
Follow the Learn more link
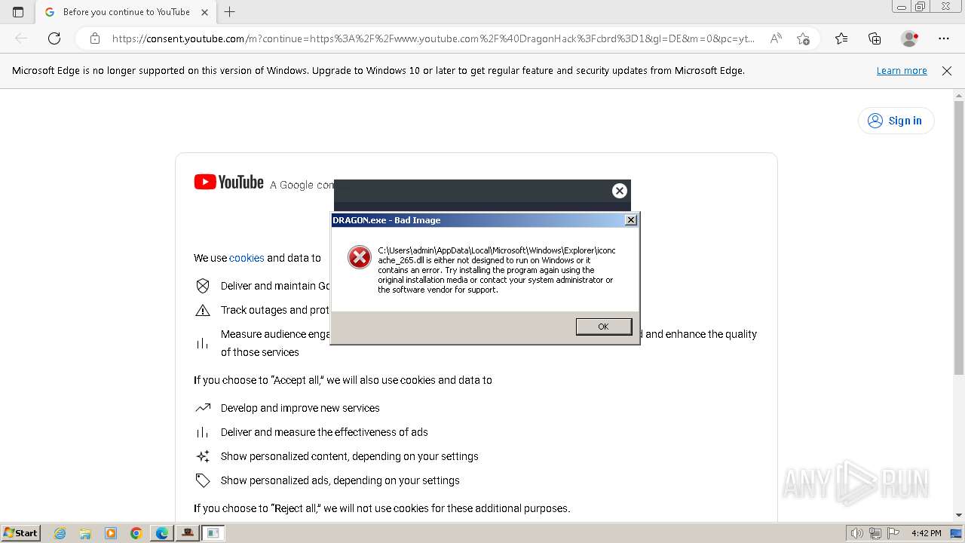(902, 70)
